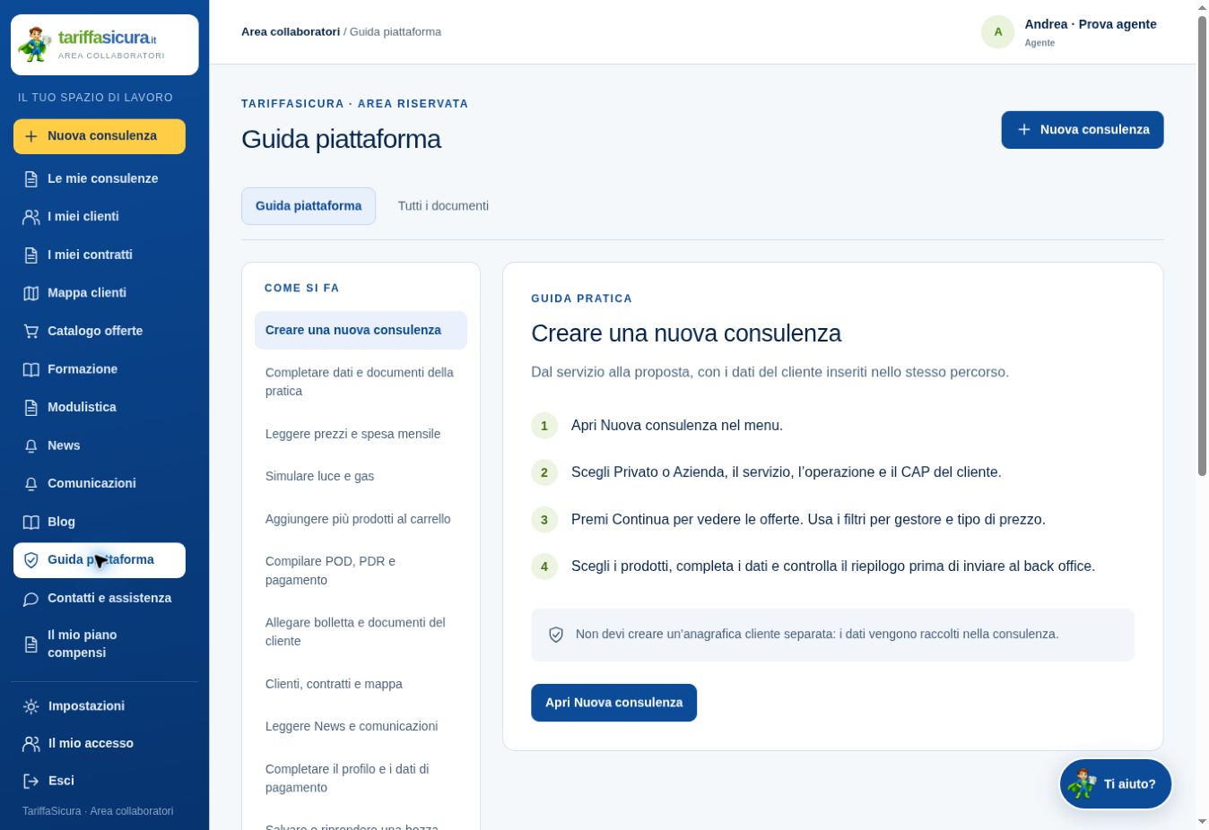Select the Guida piattaforma tab
The image size is (1209, 830).
point(309,206)
